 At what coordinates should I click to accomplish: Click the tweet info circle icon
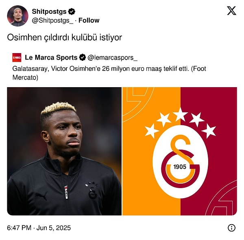(231, 228)
